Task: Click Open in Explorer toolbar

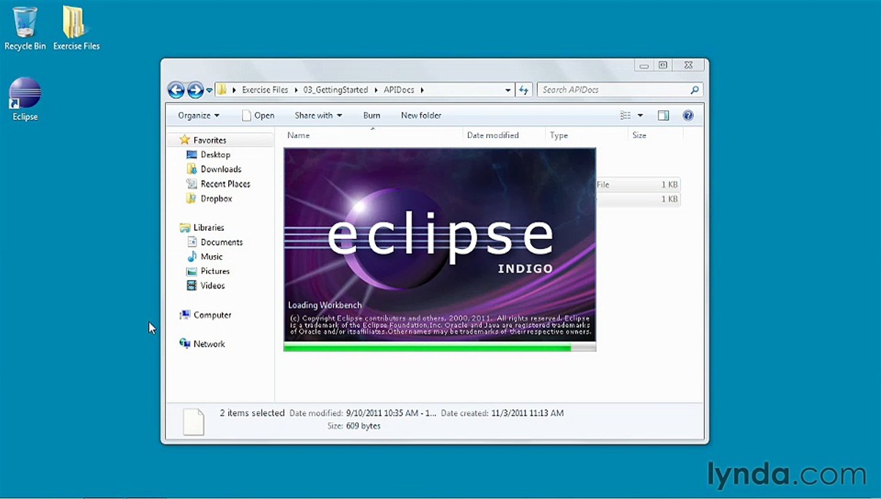Action: click(x=258, y=116)
